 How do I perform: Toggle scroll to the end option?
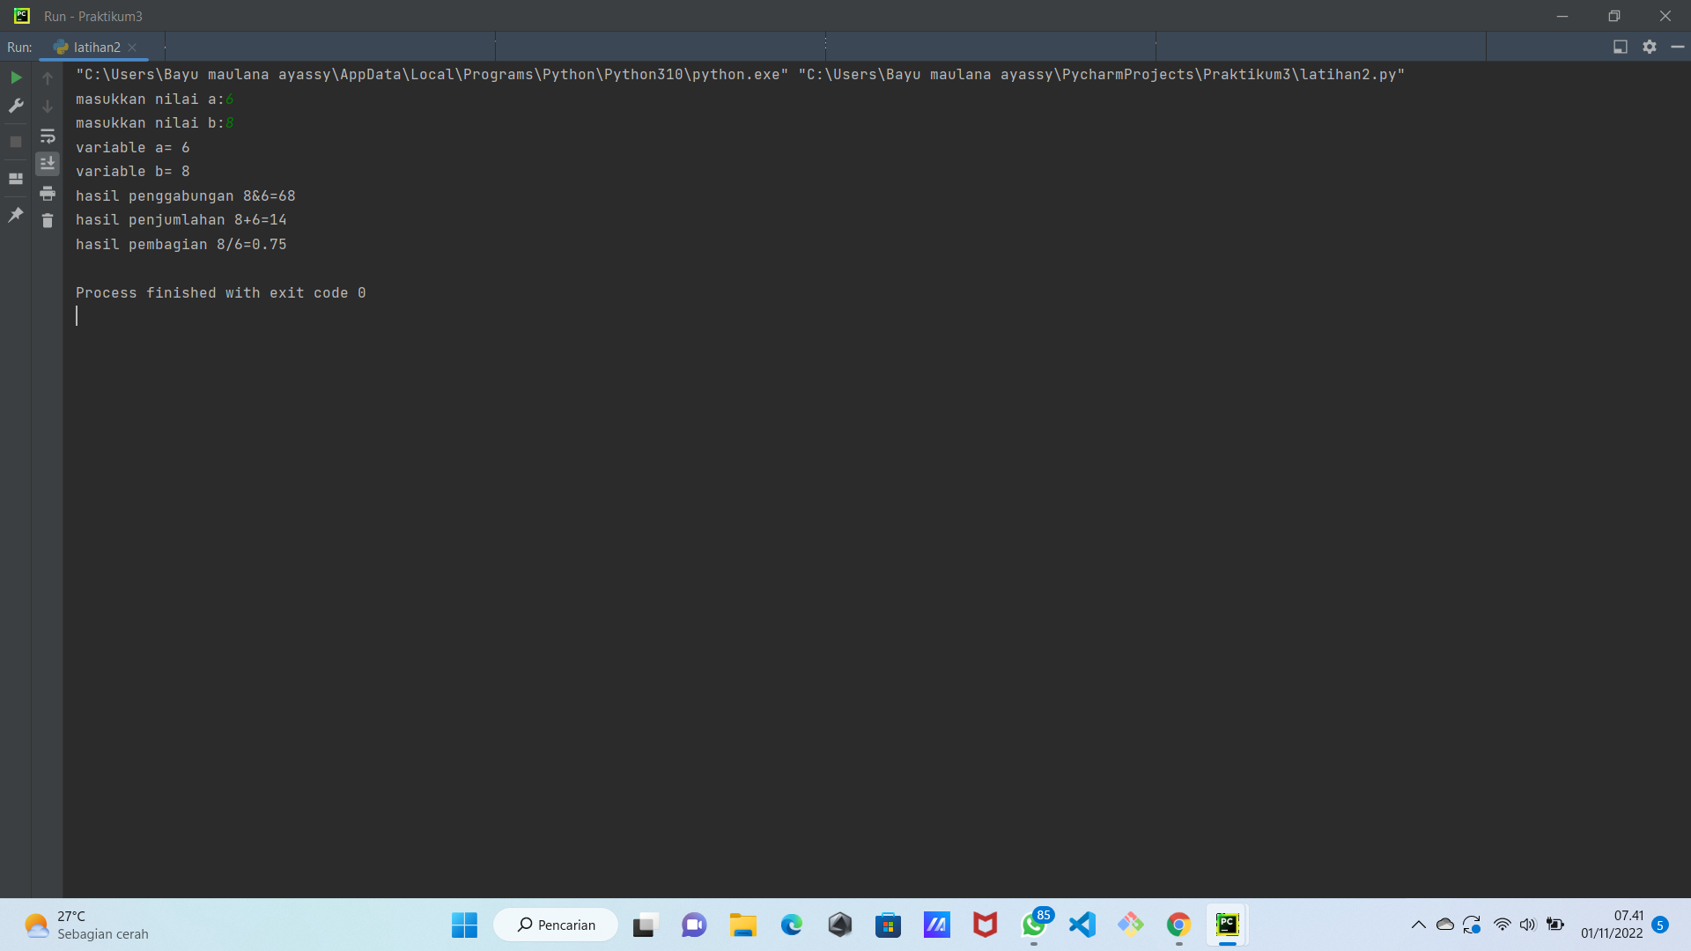pos(48,164)
